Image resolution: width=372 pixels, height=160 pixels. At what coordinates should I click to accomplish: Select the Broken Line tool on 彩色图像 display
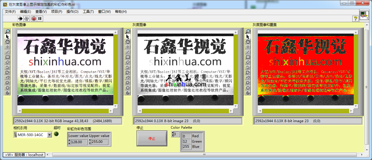tap(8, 67)
